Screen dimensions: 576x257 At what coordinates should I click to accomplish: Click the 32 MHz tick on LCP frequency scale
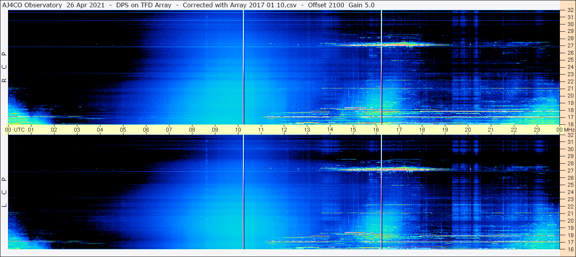570,135
